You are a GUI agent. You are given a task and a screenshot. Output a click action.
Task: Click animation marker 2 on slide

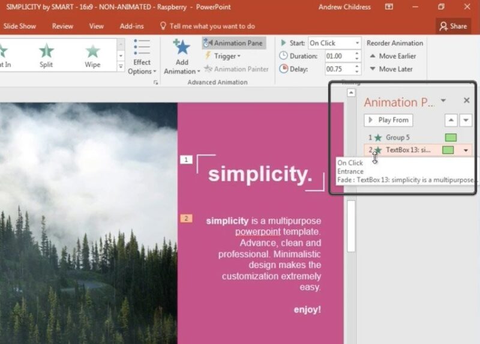(186, 219)
